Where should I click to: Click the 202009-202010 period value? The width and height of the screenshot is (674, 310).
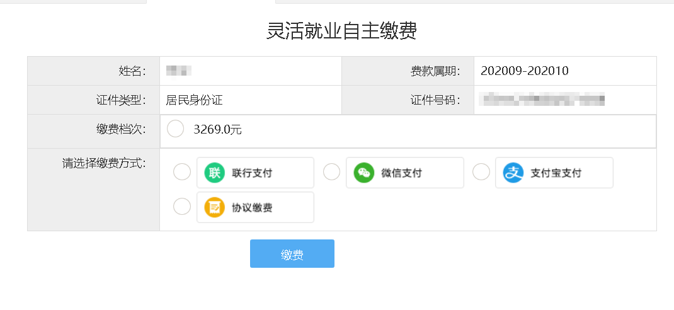tap(525, 71)
